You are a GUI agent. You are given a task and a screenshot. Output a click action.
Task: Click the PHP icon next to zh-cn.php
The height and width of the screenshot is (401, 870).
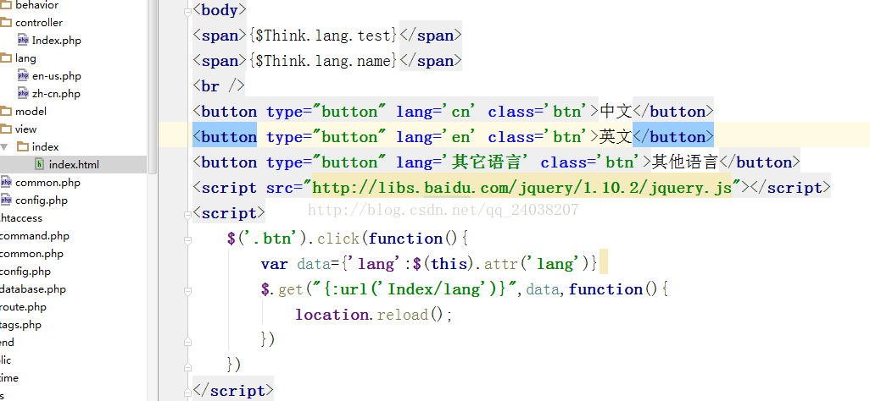click(x=23, y=94)
